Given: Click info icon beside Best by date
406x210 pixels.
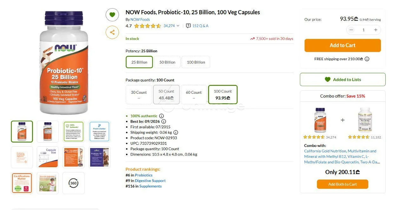Looking at the screenshot, I should (164, 121).
